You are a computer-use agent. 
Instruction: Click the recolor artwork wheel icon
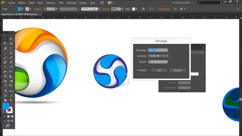point(143,9)
